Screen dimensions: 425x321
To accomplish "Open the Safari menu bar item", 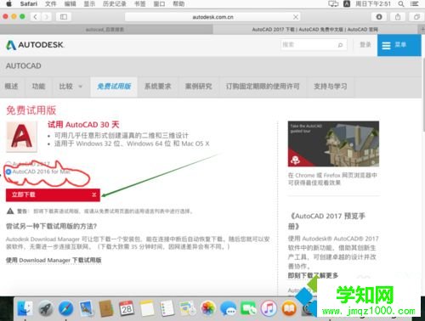I will coord(29,4).
